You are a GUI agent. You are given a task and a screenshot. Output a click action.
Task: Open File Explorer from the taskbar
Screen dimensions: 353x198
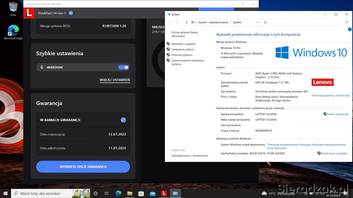point(130,193)
